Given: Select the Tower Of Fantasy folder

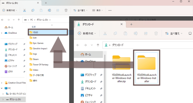Looking at the screenshot, I should point(39,65).
